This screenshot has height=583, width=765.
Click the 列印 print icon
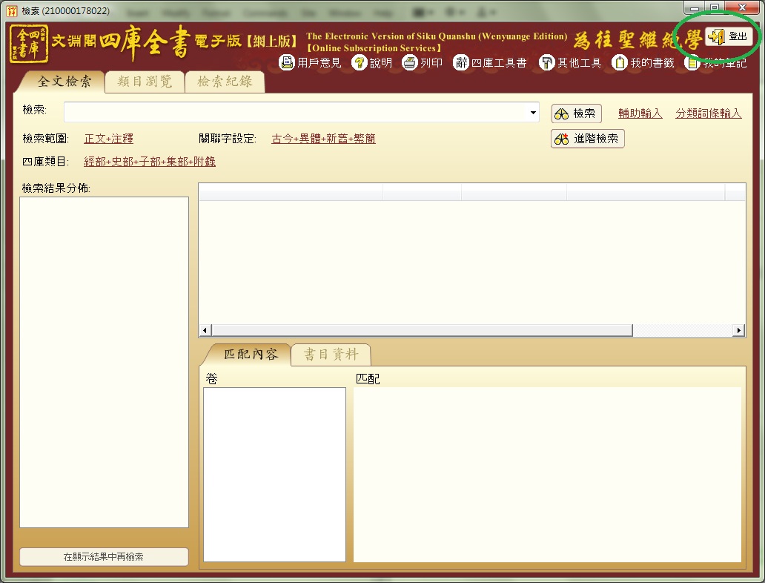coord(410,63)
